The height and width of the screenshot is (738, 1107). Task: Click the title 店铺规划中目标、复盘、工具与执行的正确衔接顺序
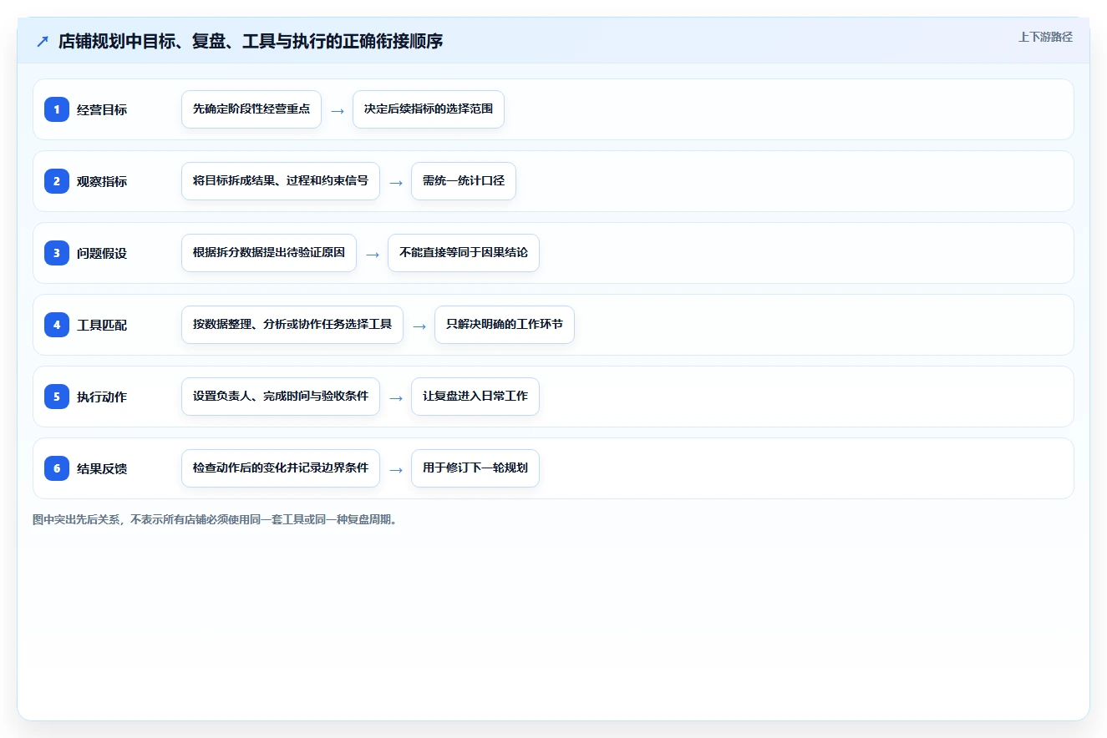251,42
